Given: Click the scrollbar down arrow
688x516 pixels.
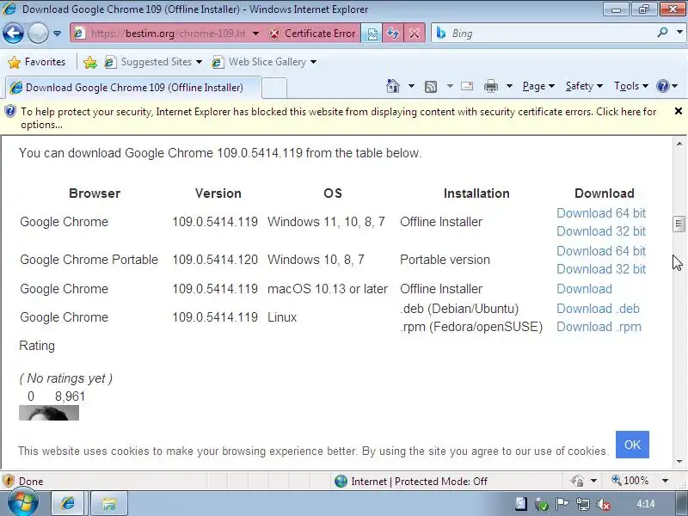Looking at the screenshot, I should [679, 462].
